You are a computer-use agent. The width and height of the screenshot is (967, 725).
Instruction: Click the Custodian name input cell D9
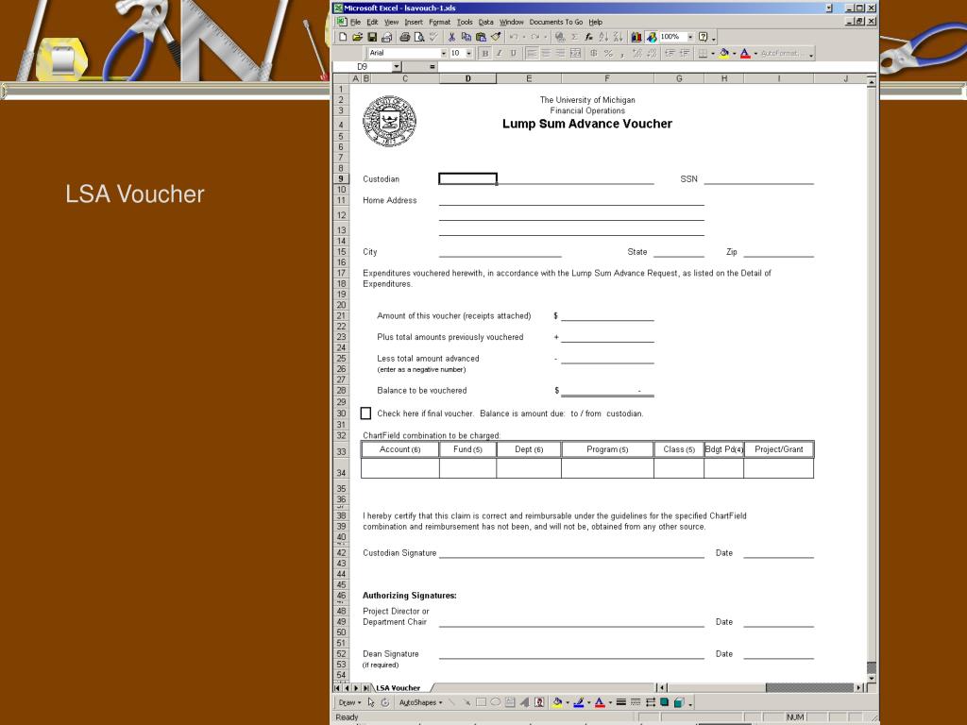point(467,178)
